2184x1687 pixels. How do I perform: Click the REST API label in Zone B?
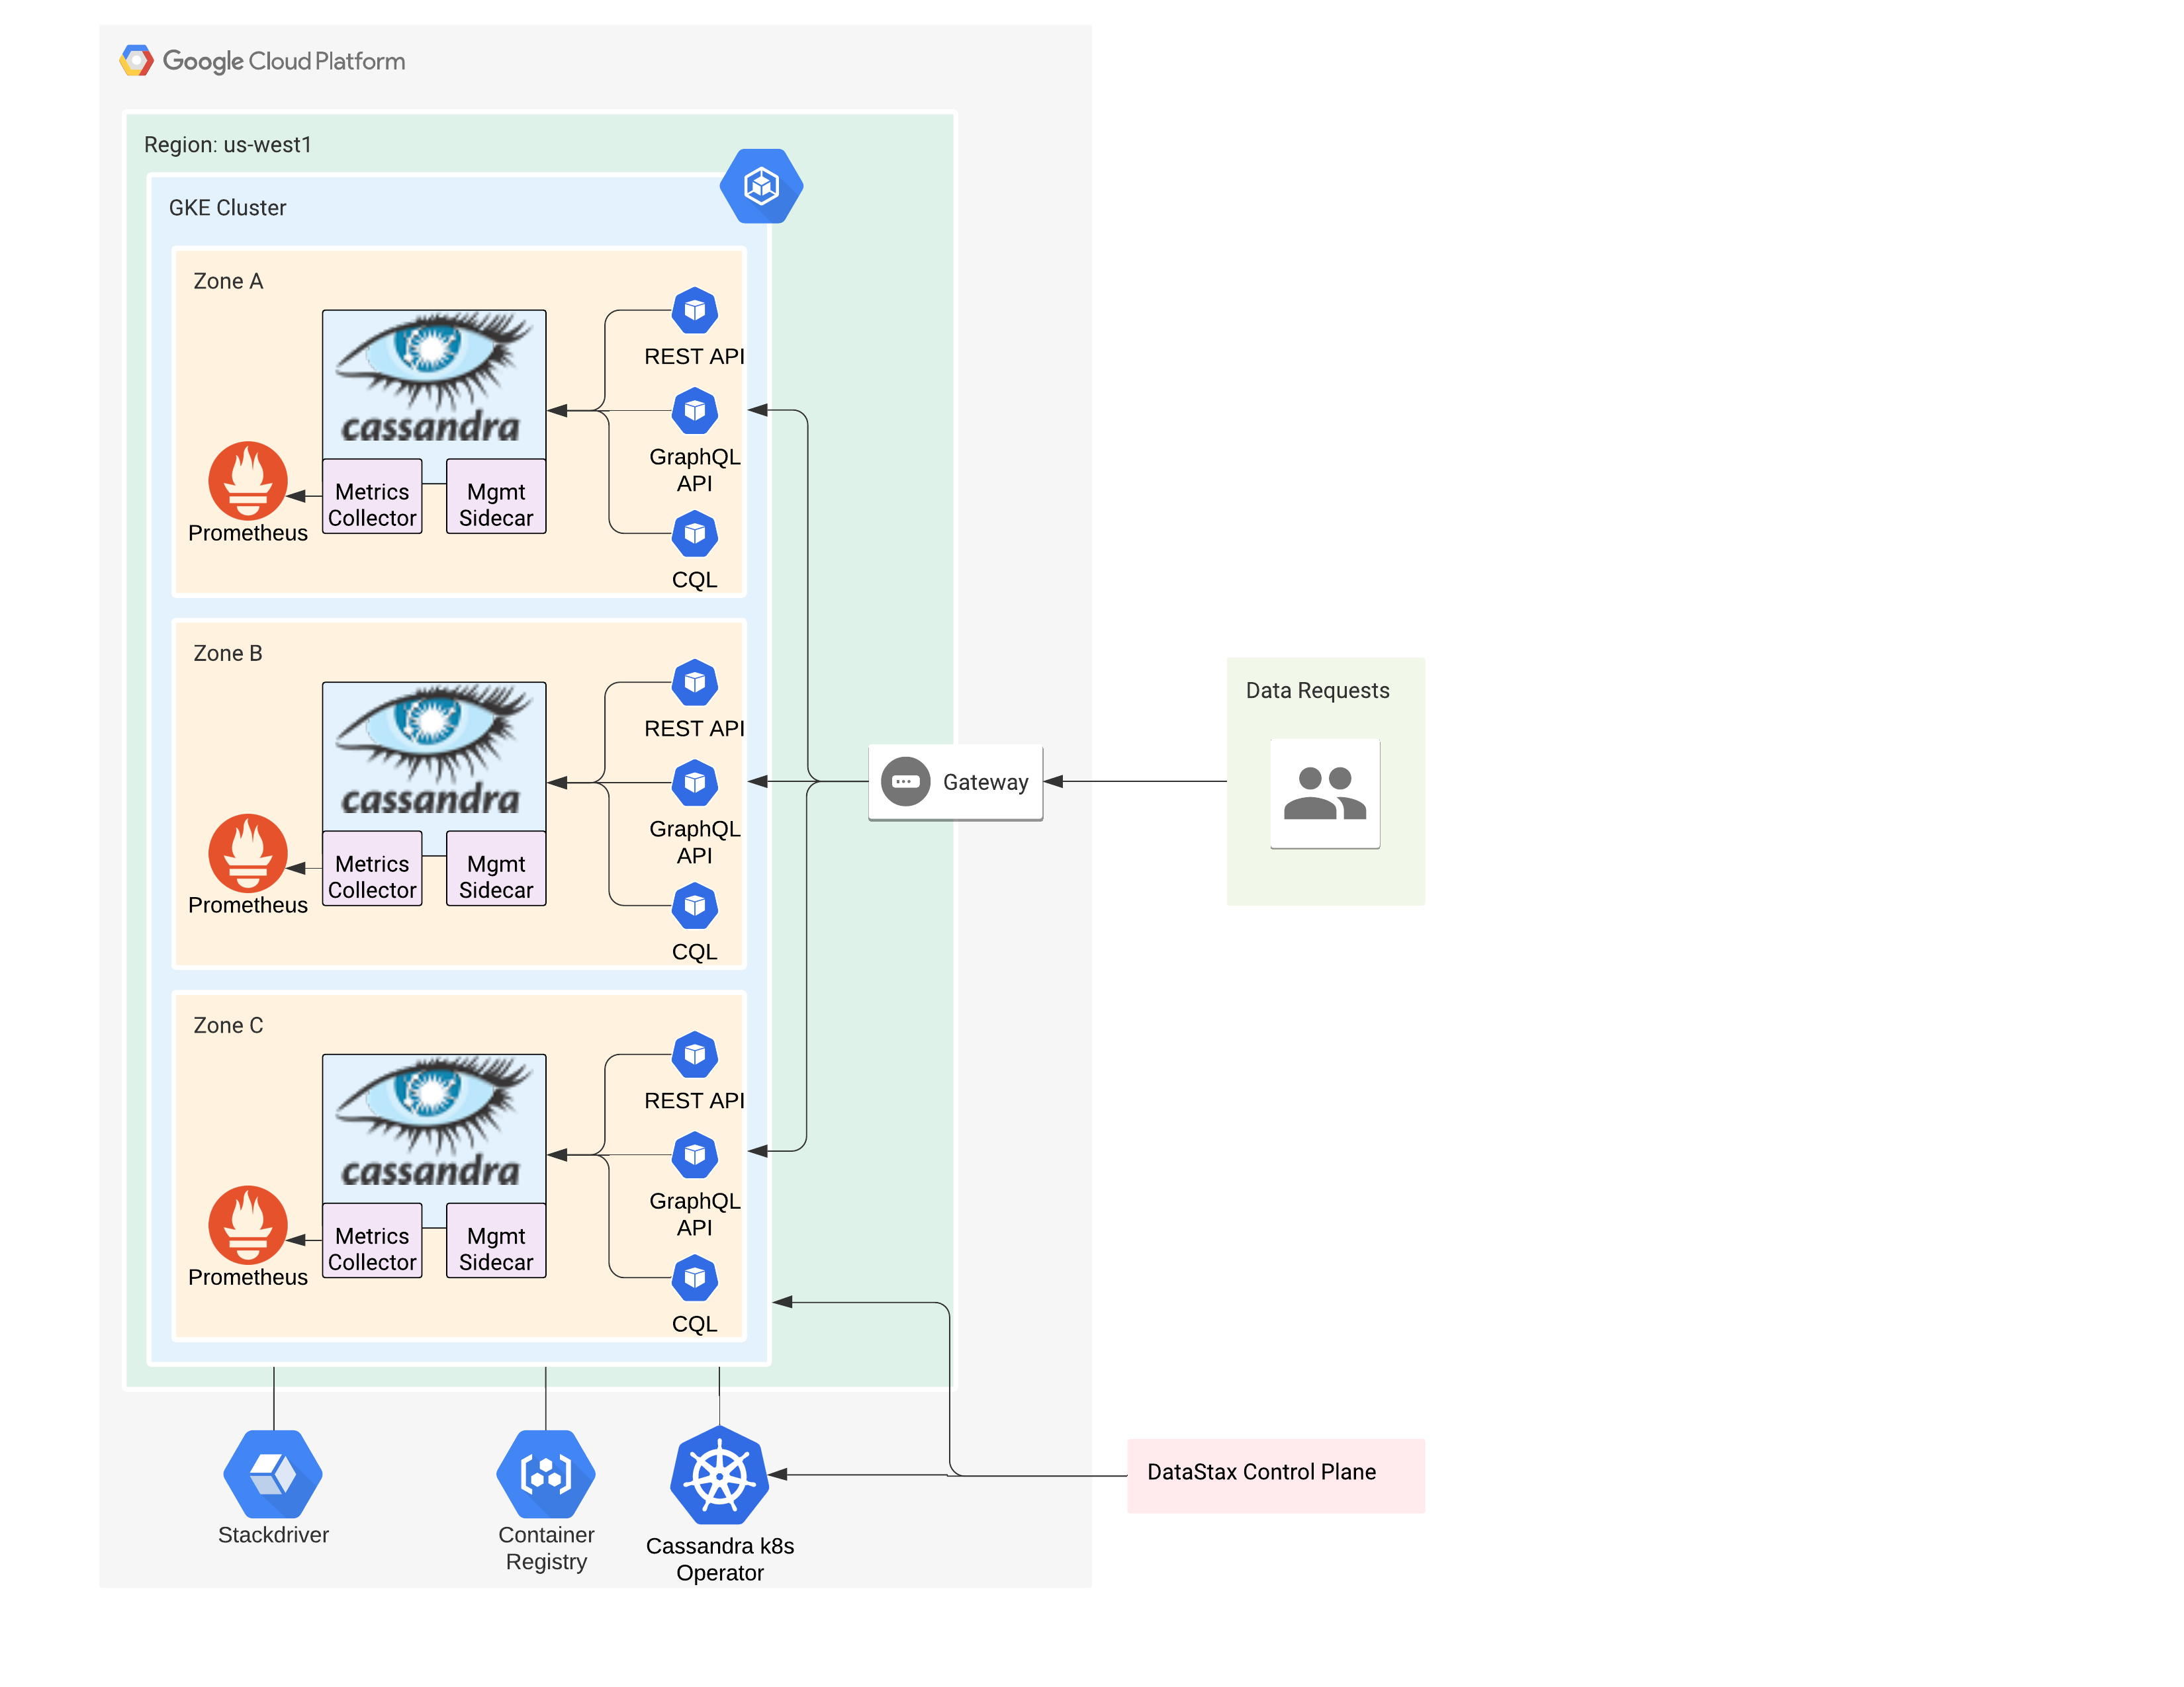[692, 723]
